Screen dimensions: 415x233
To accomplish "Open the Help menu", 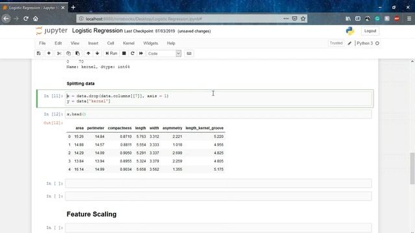I will pos(171,43).
